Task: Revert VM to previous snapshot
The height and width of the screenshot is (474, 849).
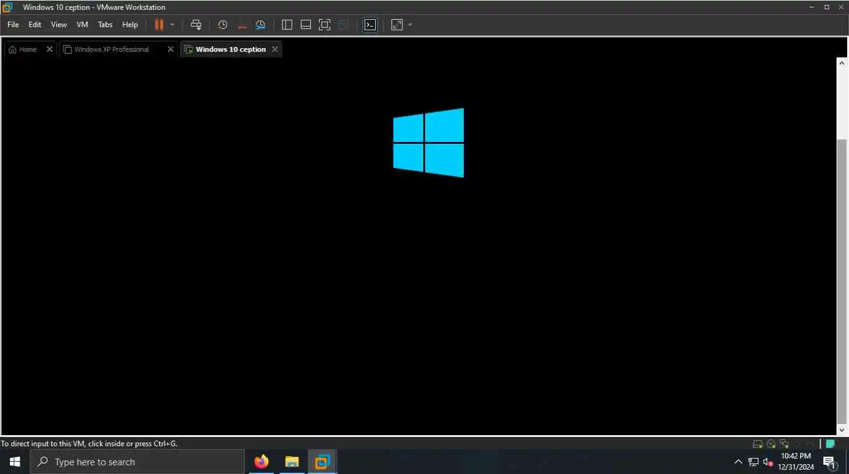Action: tap(242, 25)
